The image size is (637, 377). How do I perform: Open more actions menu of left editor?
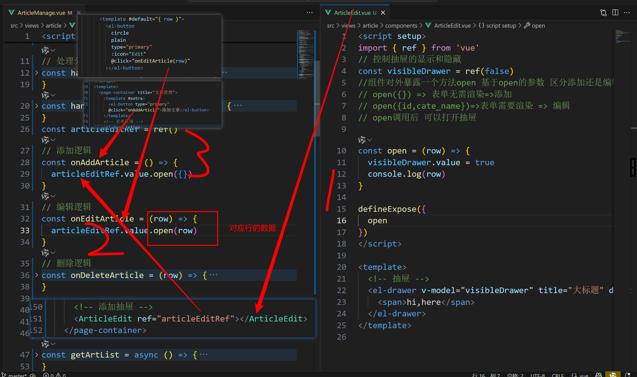(310, 13)
